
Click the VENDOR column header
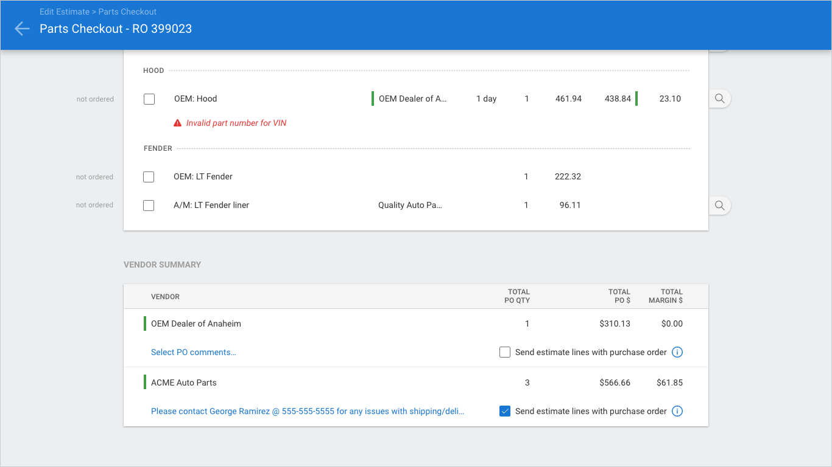(x=165, y=297)
